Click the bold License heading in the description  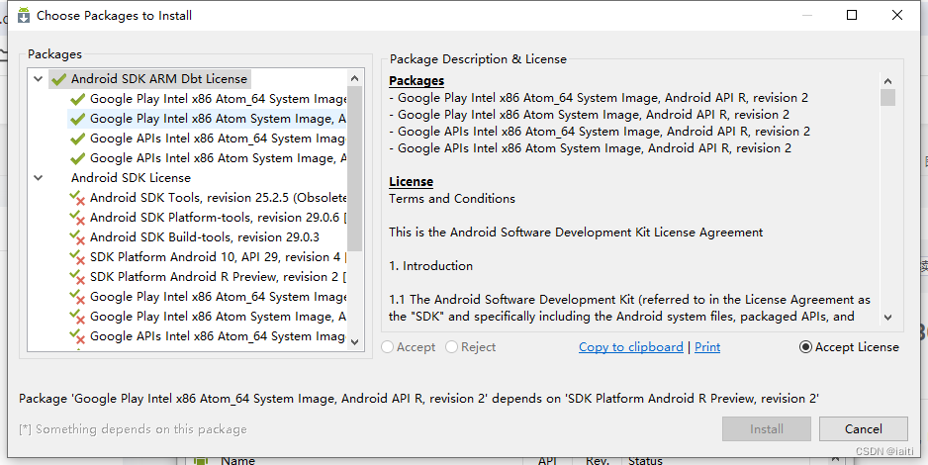[412, 182]
